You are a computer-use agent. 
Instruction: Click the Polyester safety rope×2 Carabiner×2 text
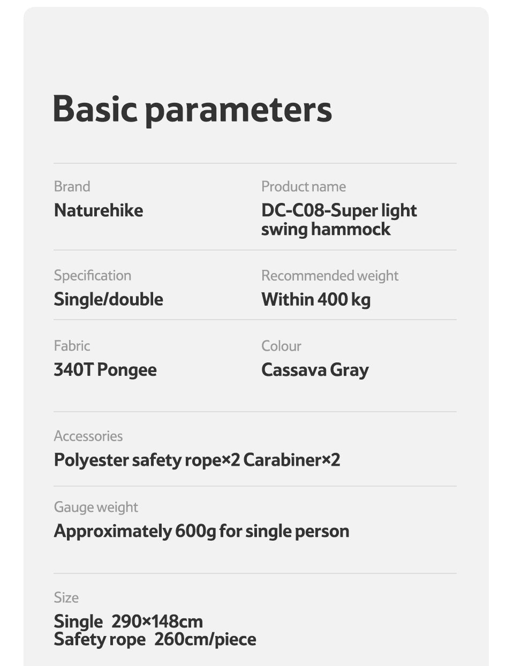[x=197, y=460]
